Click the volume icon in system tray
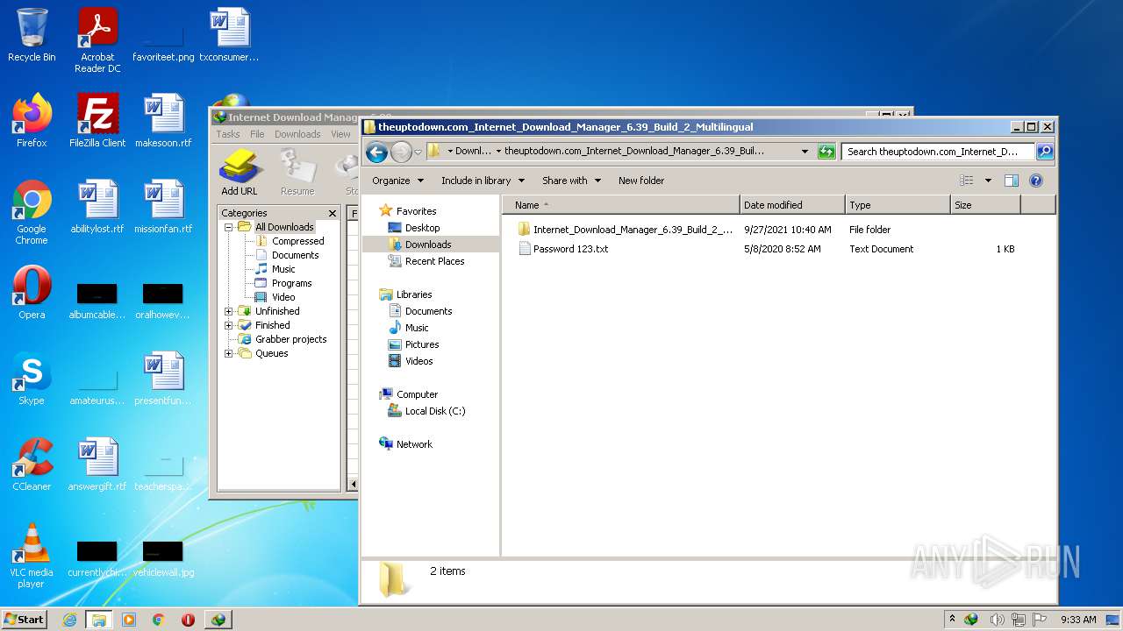Viewport: 1123px width, 631px height. click(x=997, y=620)
